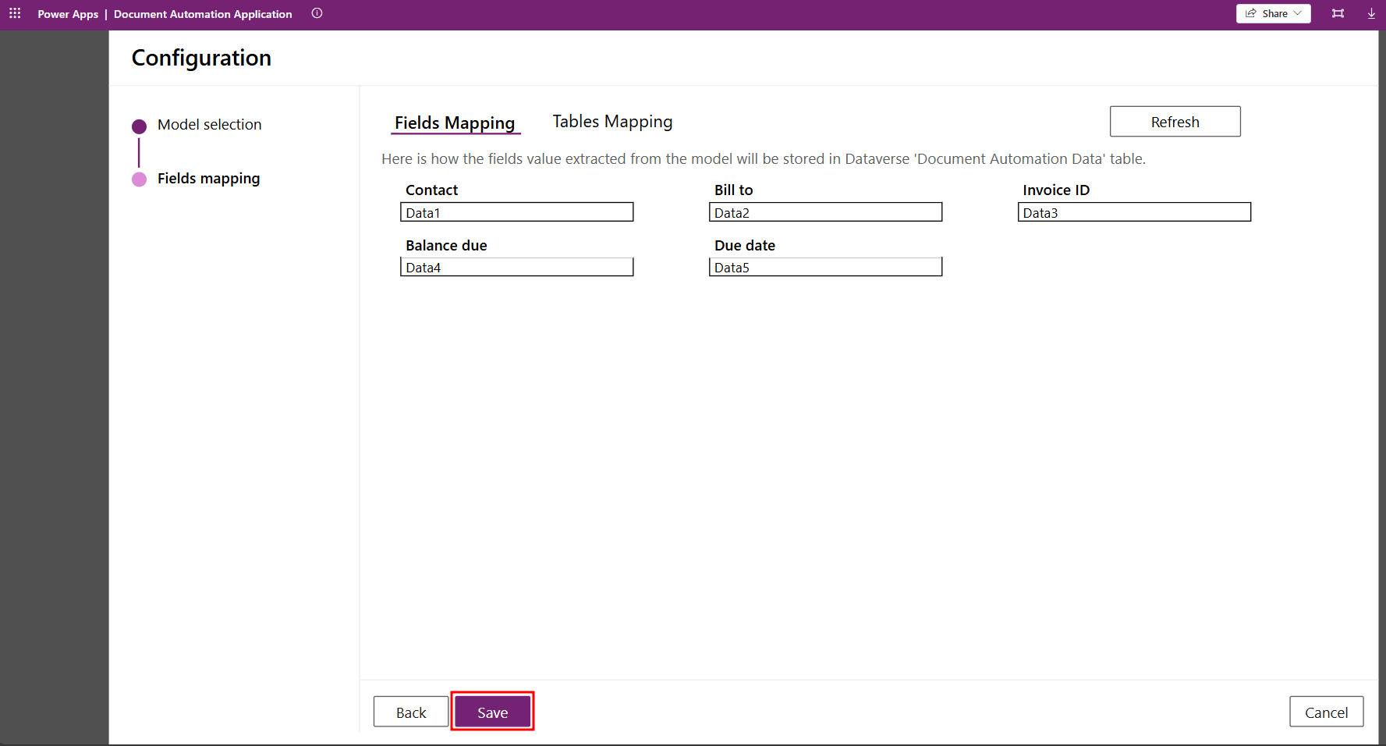The width and height of the screenshot is (1386, 746).
Task: Click Back to return to model selection
Action: pos(411,711)
